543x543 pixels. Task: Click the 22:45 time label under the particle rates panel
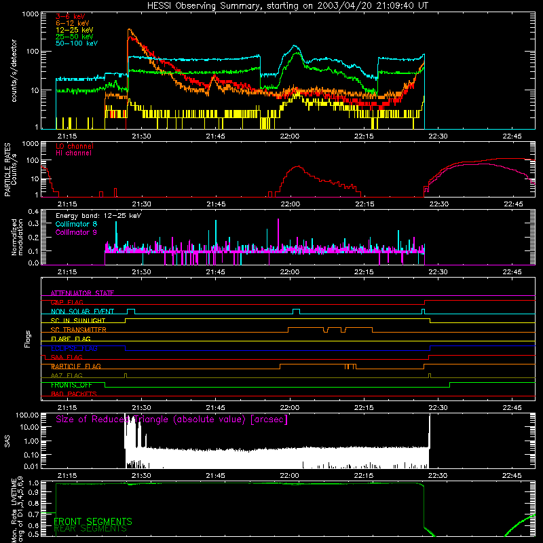point(514,204)
